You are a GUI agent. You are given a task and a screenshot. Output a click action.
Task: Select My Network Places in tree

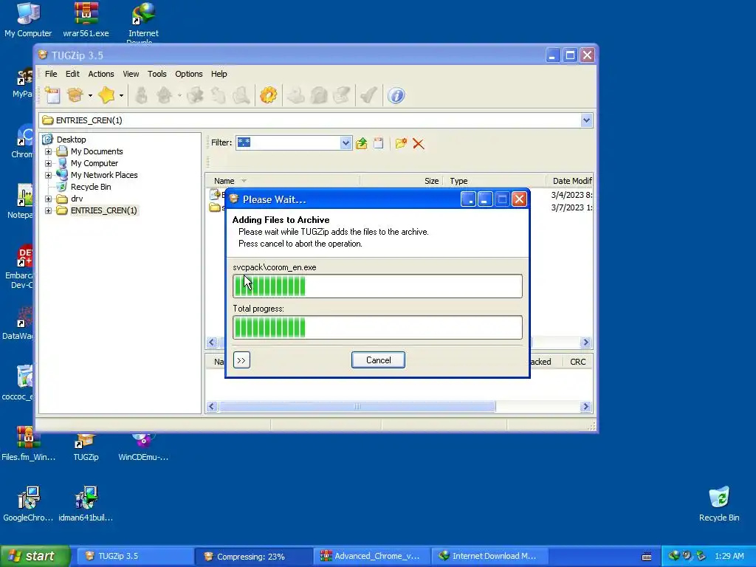104,175
